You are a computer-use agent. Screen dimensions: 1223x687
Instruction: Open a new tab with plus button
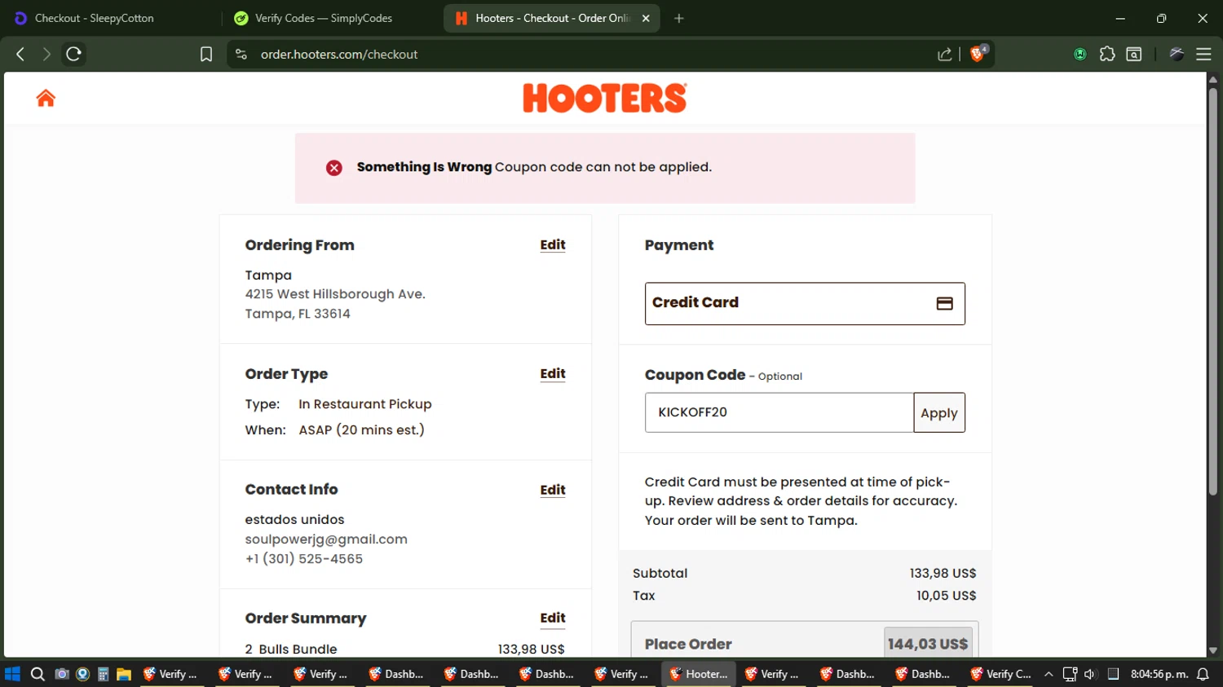click(x=678, y=18)
